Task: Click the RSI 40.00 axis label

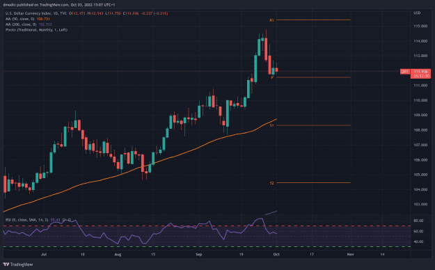Action: pos(418,241)
